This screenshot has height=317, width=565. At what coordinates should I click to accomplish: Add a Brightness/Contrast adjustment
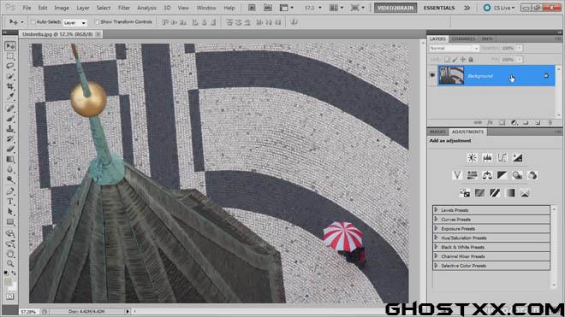pyautogui.click(x=472, y=157)
